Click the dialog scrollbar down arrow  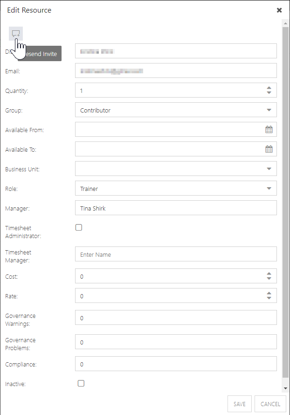pos(285,388)
